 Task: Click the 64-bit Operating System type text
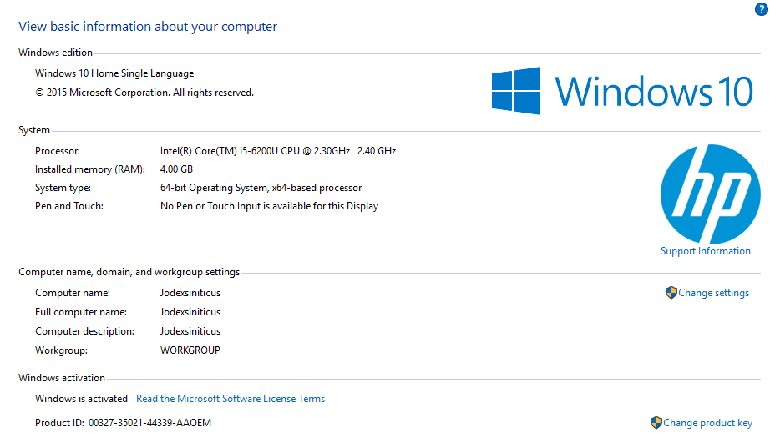coord(261,188)
